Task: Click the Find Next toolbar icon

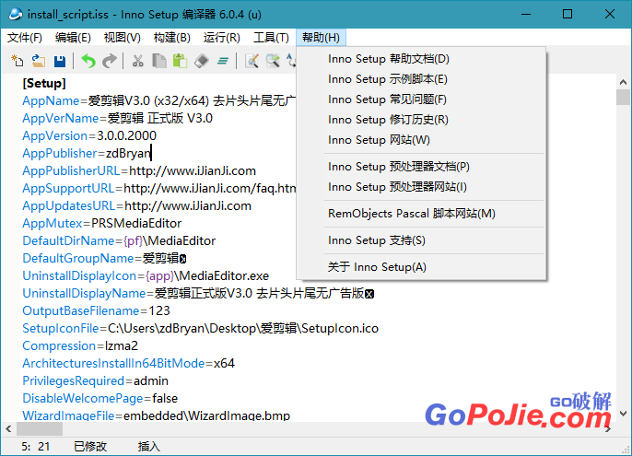Action: coord(273,61)
